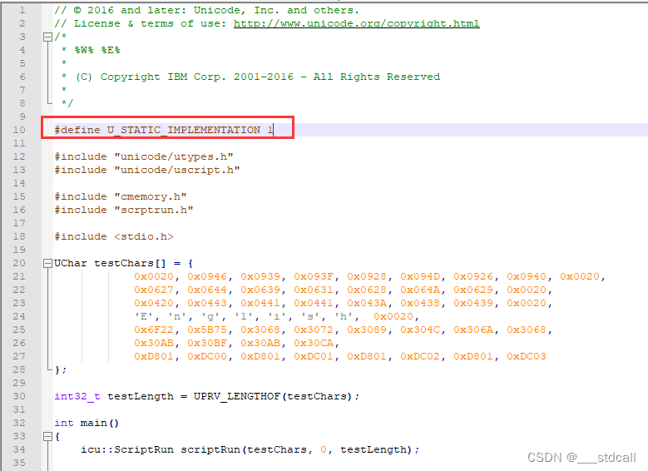The width and height of the screenshot is (648, 471).
Task: Click line number 10 in the margin
Action: click(x=19, y=130)
